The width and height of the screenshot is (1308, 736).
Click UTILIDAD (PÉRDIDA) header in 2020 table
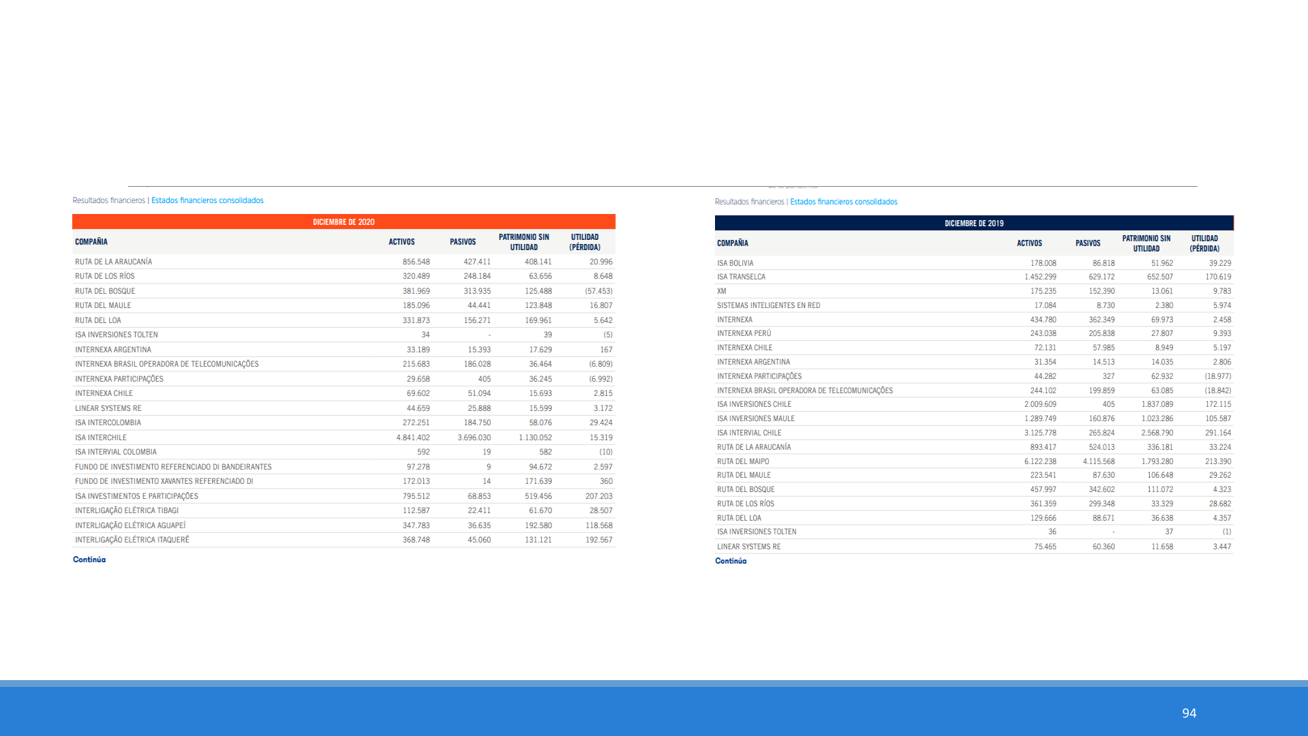[585, 242]
